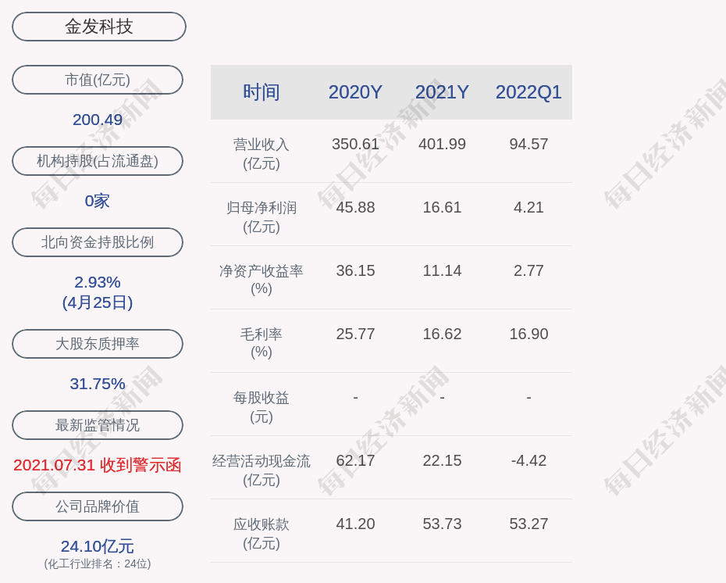Screen dimensions: 726x583
Task: Click revenue value 94.57
Action: click(528, 144)
